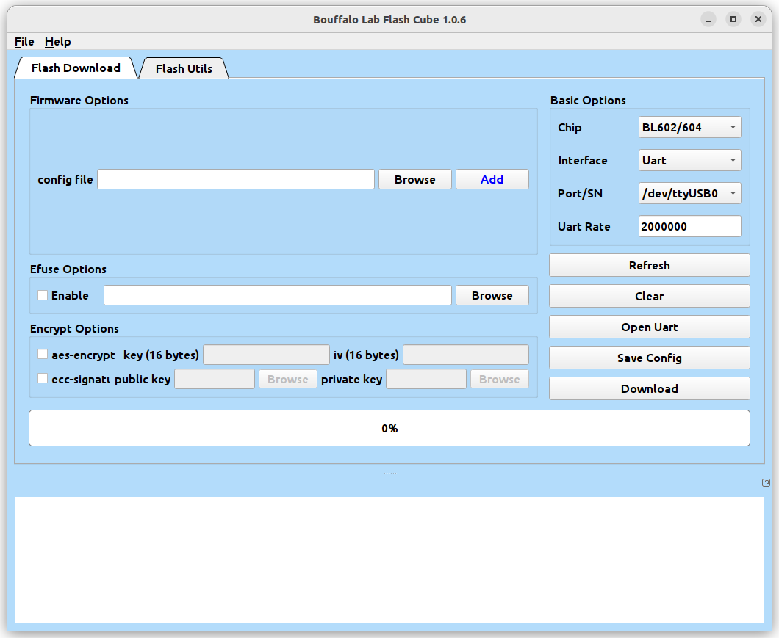Screen dimensions: 779x638
Task: Click the config file input field
Action: tap(235, 179)
